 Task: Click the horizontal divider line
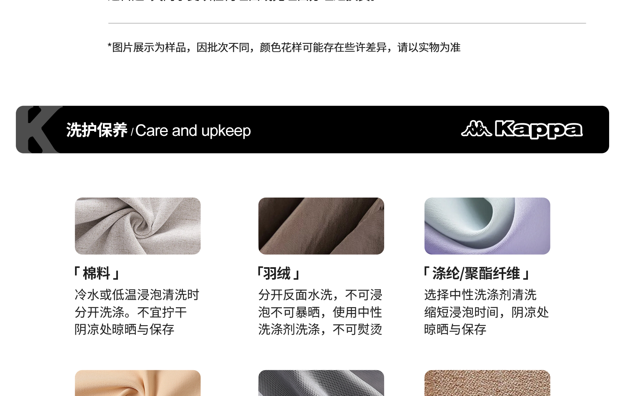[347, 23]
